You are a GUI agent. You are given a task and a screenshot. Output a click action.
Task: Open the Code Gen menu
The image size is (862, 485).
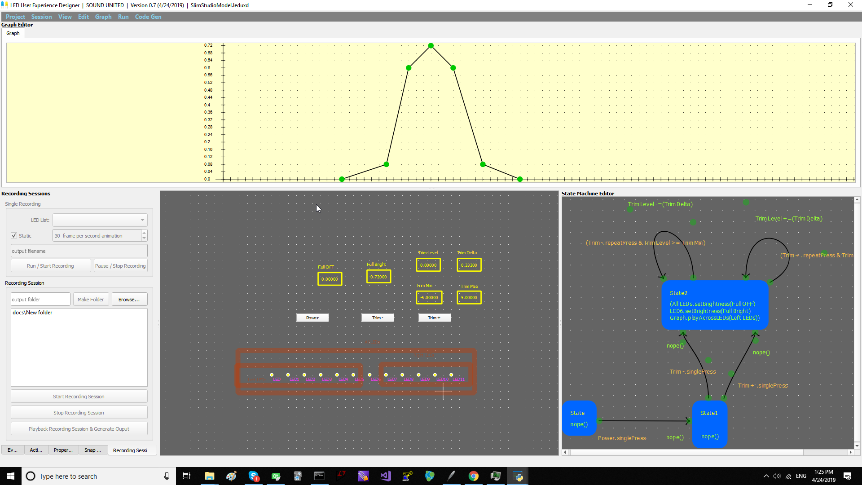(x=148, y=16)
